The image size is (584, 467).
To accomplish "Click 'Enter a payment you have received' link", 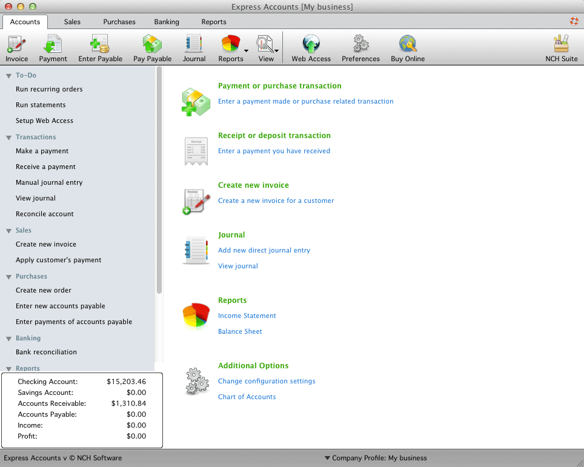I will click(274, 151).
